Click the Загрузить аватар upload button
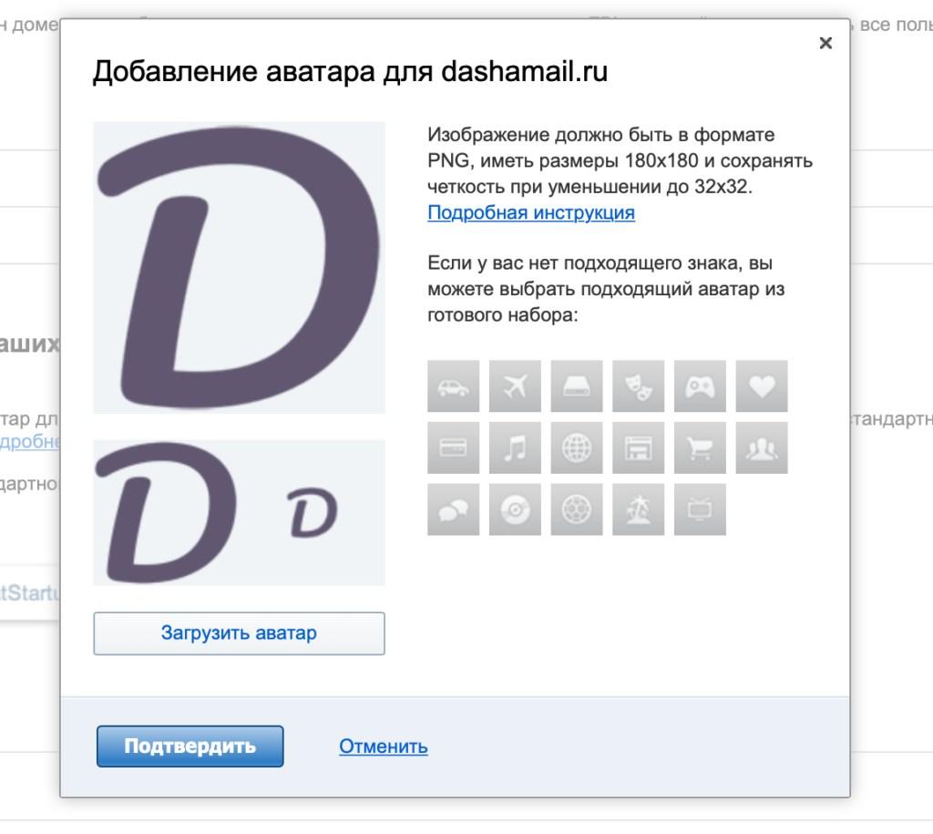 (239, 633)
